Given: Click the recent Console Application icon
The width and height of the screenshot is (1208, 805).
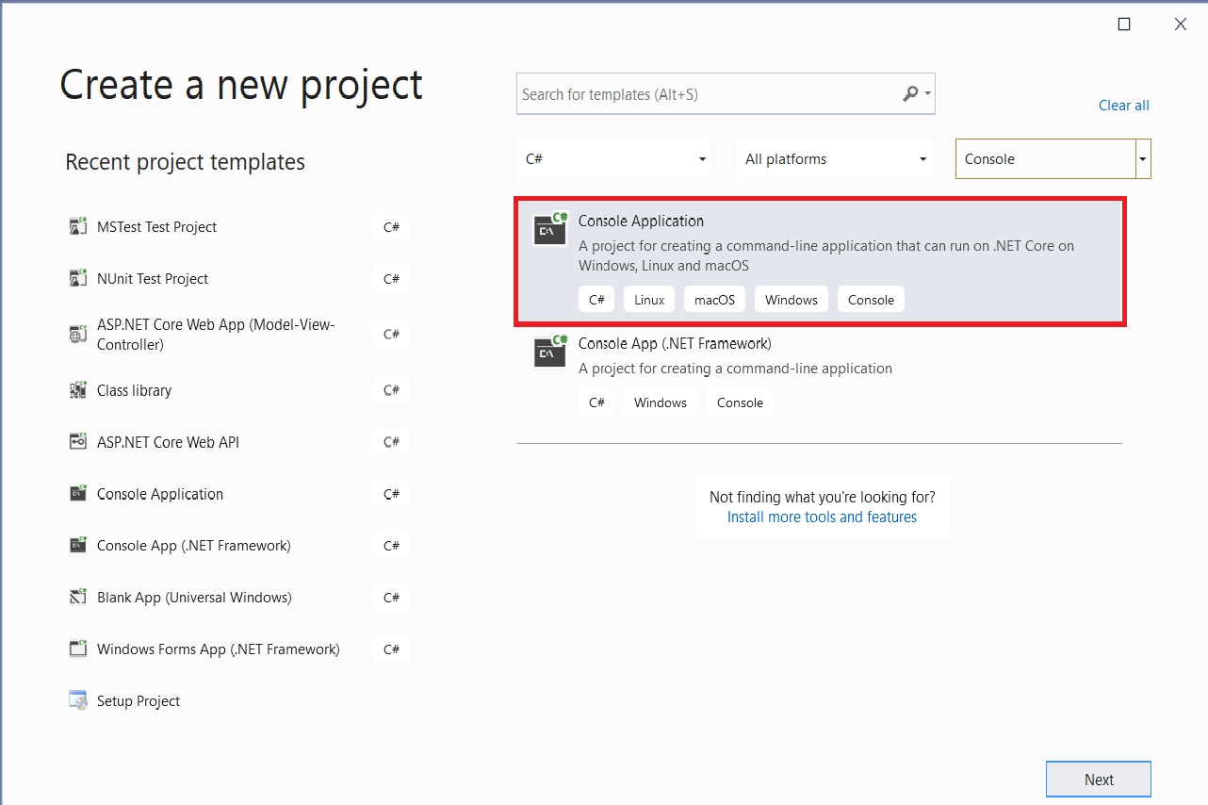Looking at the screenshot, I should [x=78, y=494].
